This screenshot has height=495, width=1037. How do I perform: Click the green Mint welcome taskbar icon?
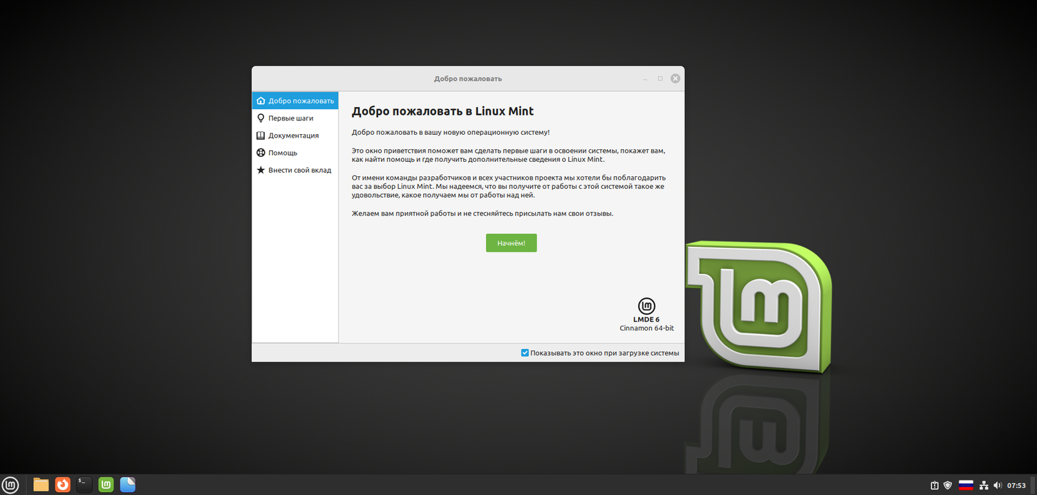pyautogui.click(x=106, y=485)
